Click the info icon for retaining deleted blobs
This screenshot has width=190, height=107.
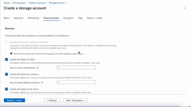coord(38,68)
